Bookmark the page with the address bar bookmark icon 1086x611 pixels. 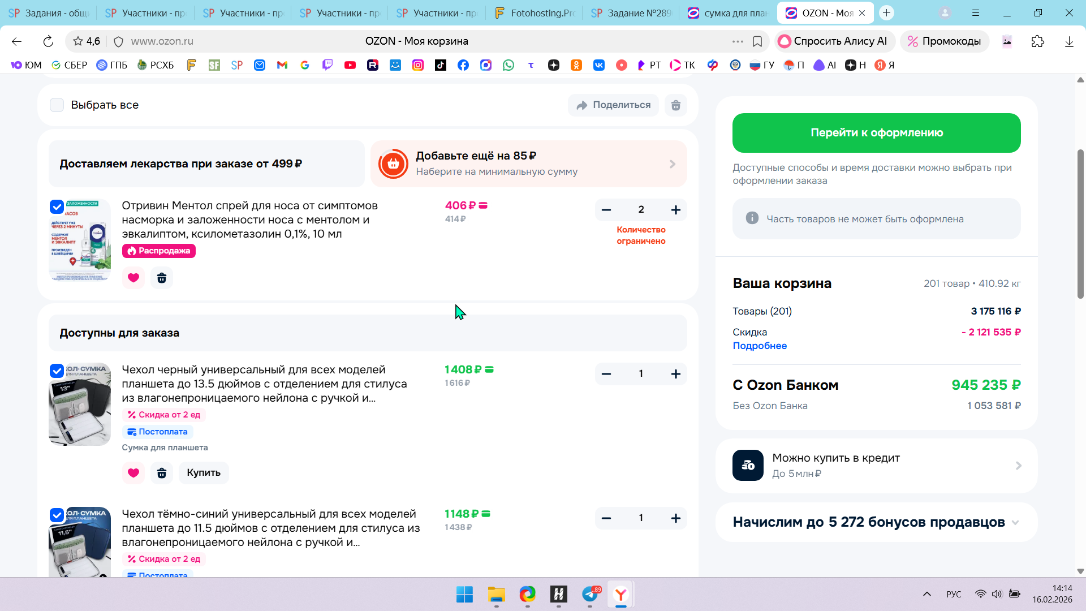click(757, 41)
